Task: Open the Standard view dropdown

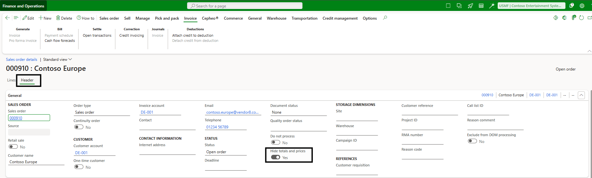Action: tap(58, 60)
